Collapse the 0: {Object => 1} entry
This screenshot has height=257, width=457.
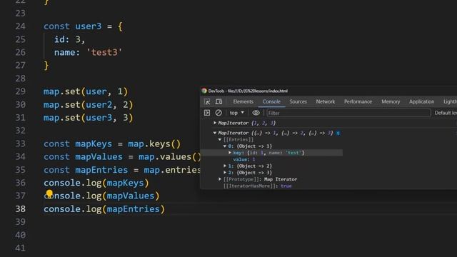pos(225,146)
